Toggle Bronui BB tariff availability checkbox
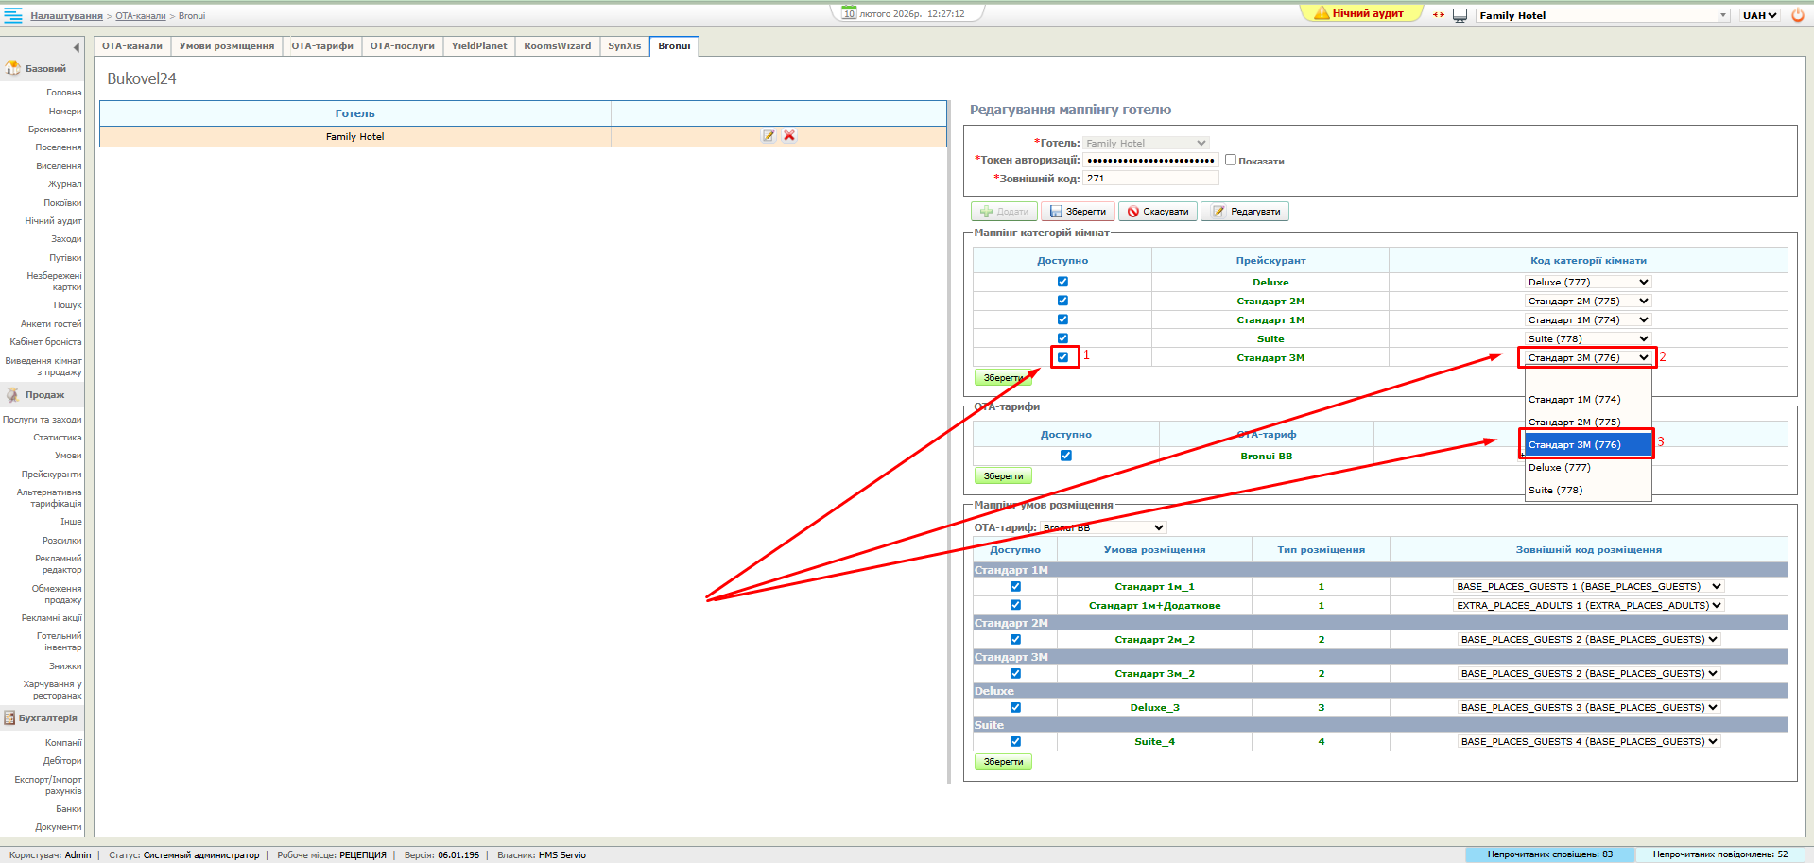 click(1065, 456)
